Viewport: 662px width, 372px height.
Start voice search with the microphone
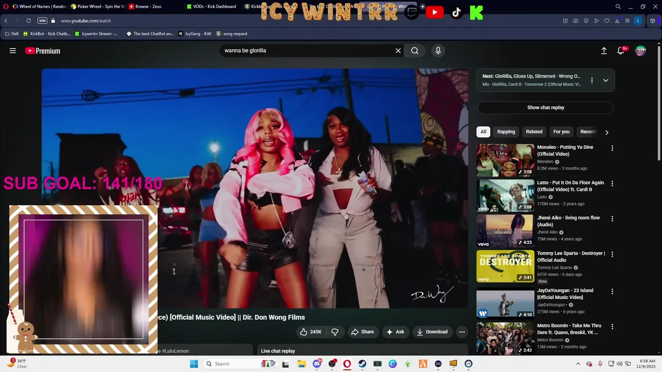point(438,51)
